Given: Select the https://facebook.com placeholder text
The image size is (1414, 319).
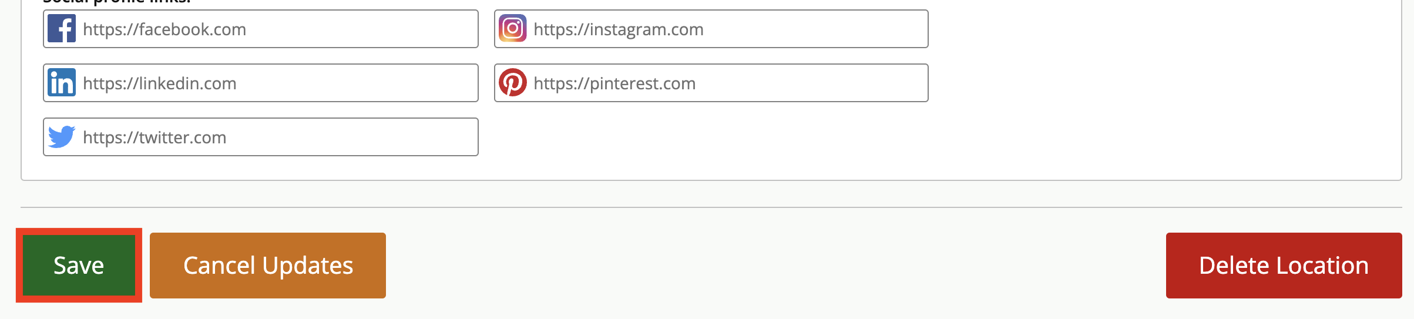Looking at the screenshot, I should [x=164, y=29].
